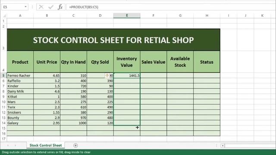Click the Qty In Hand value 720
Screen dimensions: 276x155
(73, 86)
